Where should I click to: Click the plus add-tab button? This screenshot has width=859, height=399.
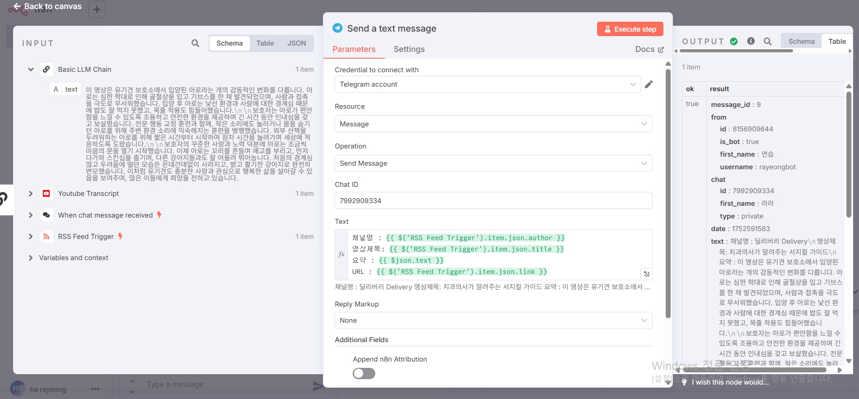(x=97, y=9)
